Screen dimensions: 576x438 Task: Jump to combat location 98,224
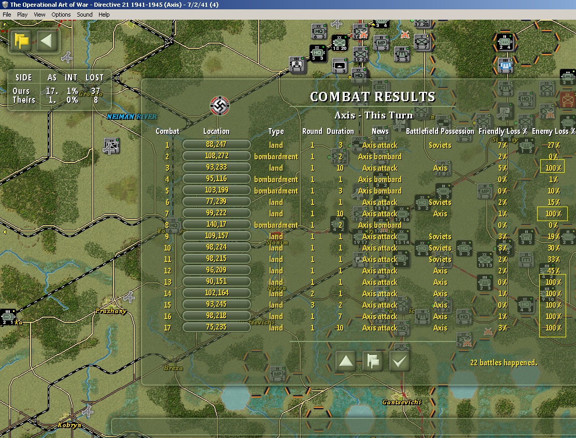(216, 247)
